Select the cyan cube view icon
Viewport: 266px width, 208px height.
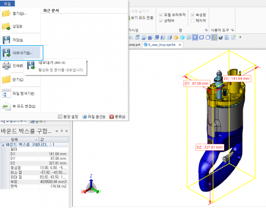(182, 37)
